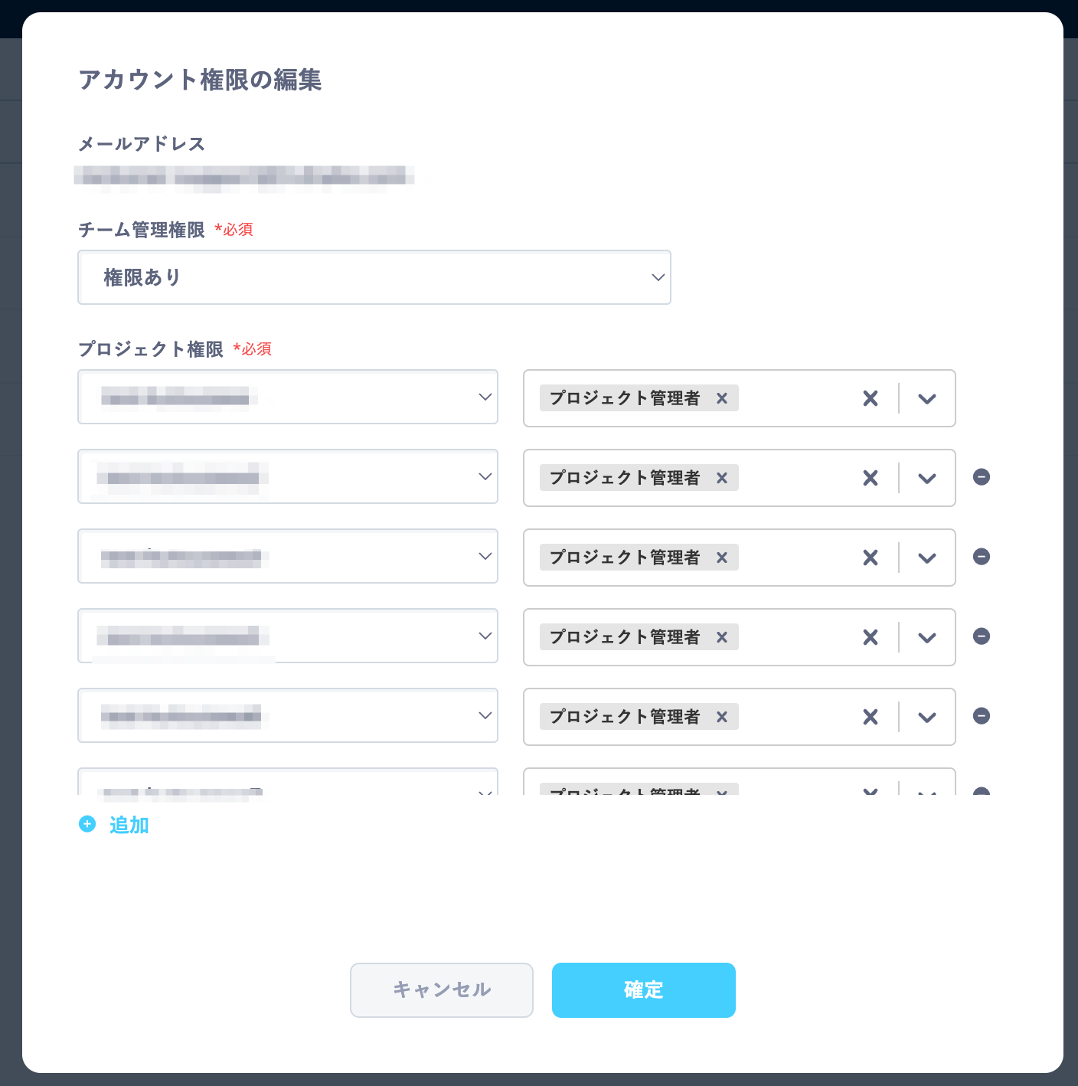This screenshot has height=1086, width=1078.
Task: Click the 追加 link to add a row
Action: coord(129,825)
